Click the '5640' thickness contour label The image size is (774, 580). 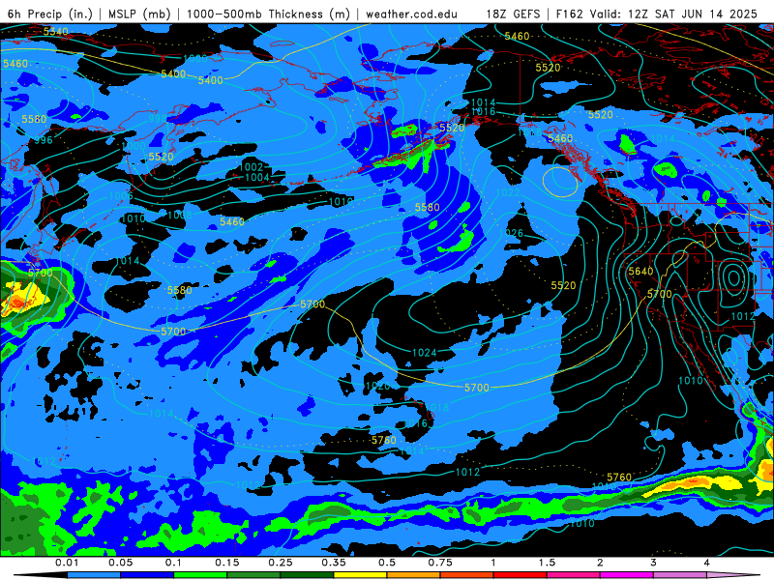640,271
